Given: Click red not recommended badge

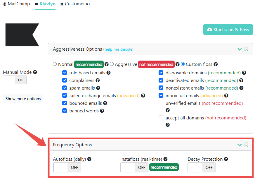Looking at the screenshot, I should click(x=156, y=64).
